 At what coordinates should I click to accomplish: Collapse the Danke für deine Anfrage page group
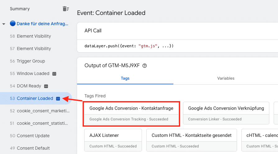tap(4, 24)
